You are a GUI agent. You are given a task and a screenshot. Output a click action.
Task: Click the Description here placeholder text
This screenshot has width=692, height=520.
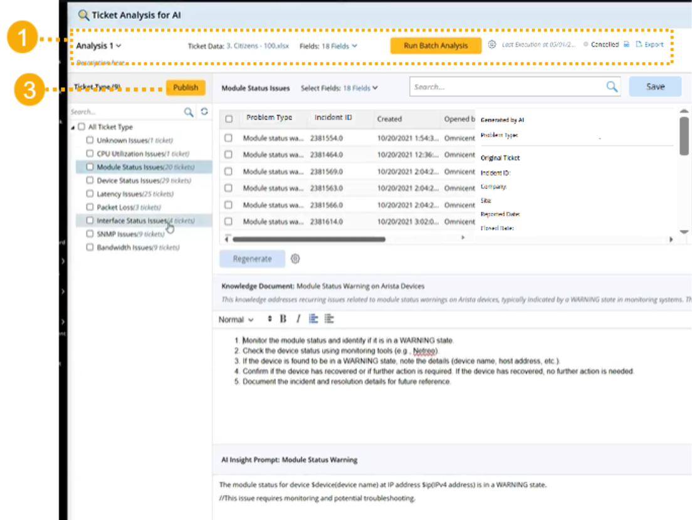101,63
